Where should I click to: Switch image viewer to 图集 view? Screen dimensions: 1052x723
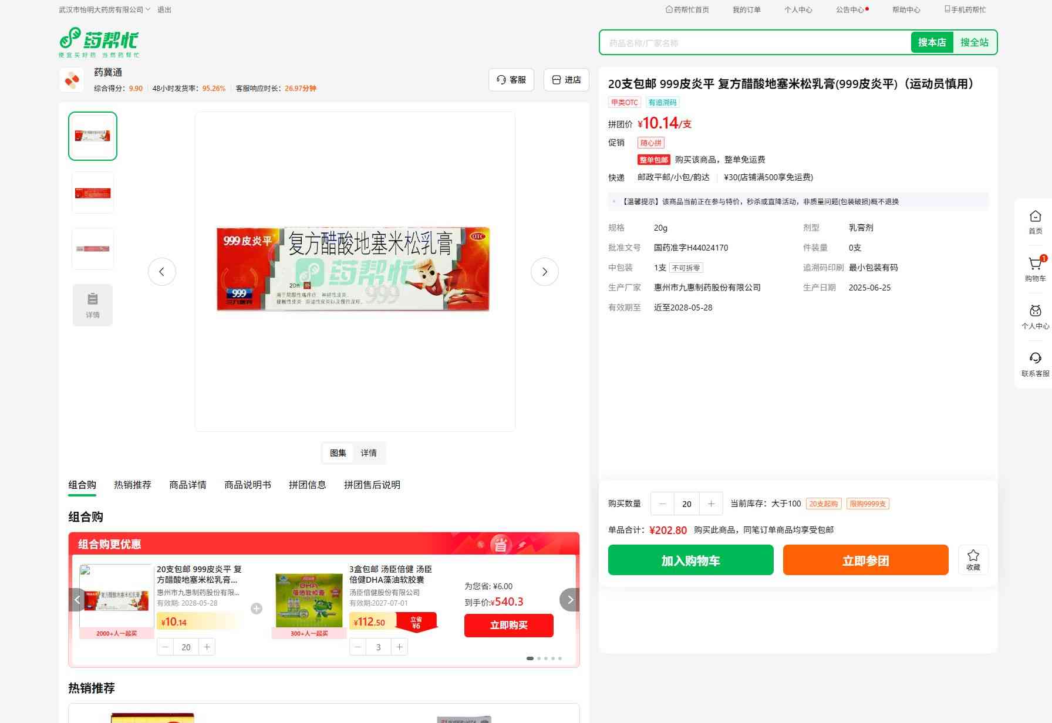pos(338,453)
